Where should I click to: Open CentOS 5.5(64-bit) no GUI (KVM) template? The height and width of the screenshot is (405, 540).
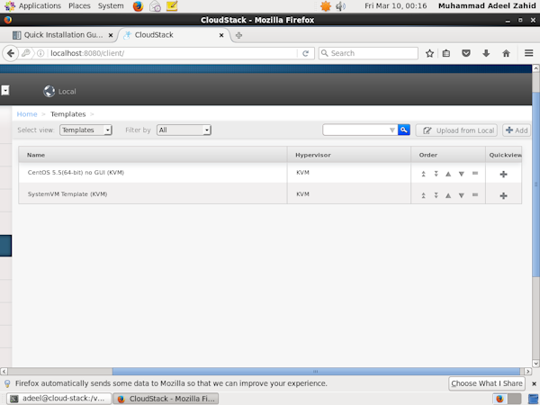click(x=76, y=173)
